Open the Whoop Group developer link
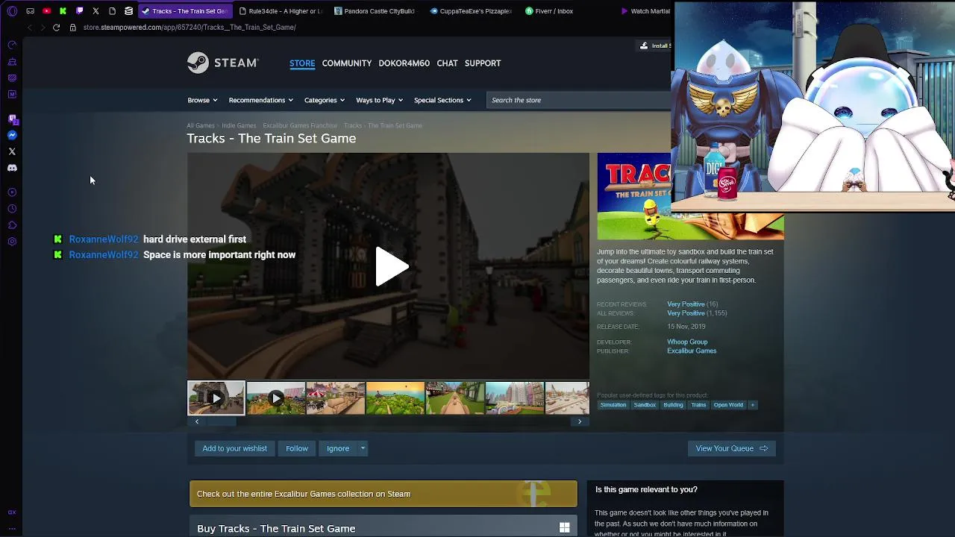 687,342
